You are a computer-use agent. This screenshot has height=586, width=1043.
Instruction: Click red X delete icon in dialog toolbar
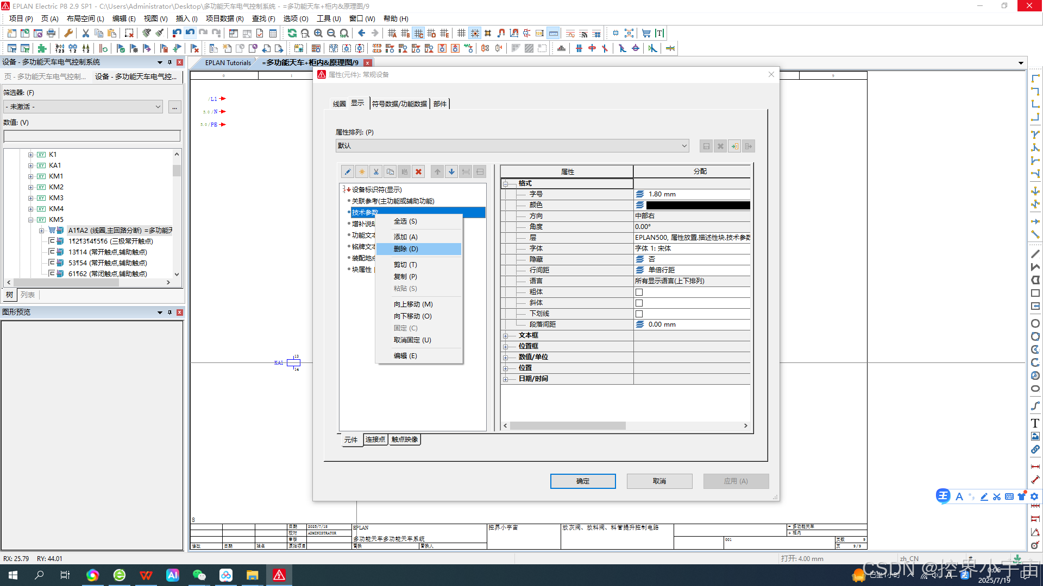coord(418,172)
